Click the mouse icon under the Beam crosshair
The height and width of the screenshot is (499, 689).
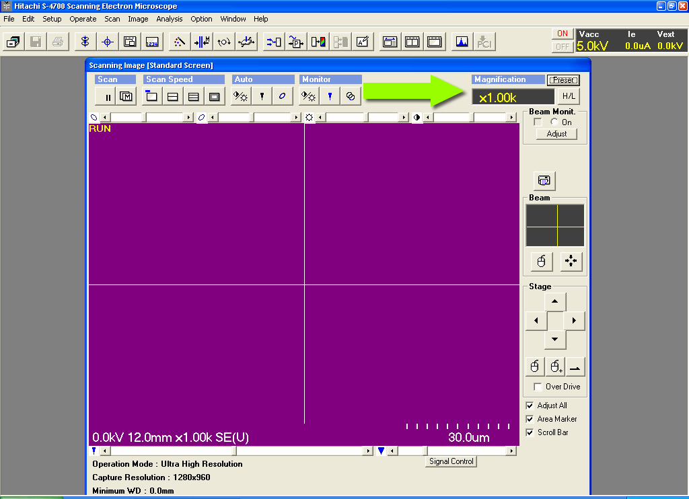pos(542,262)
